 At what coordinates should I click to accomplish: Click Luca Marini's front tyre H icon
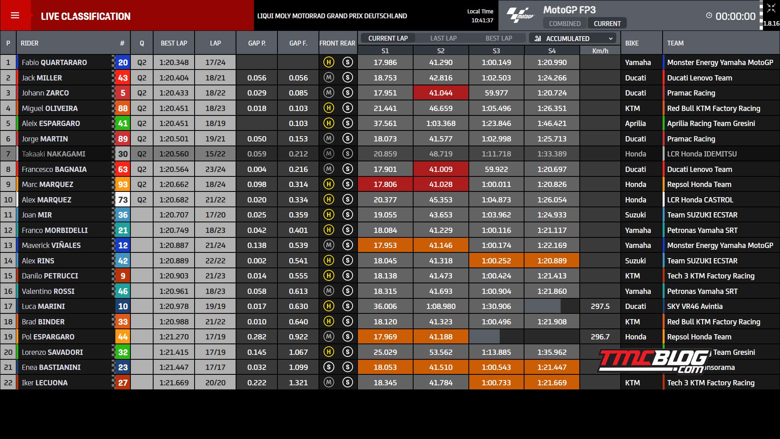[x=329, y=306]
